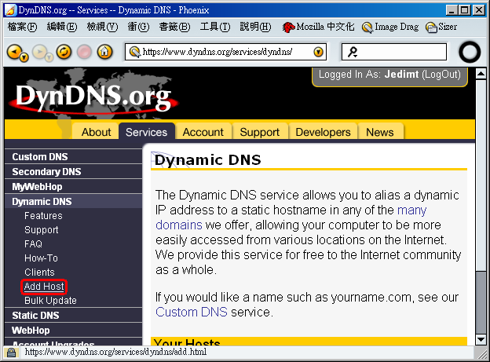Open the Support tab
The image size is (490, 362).
(260, 132)
